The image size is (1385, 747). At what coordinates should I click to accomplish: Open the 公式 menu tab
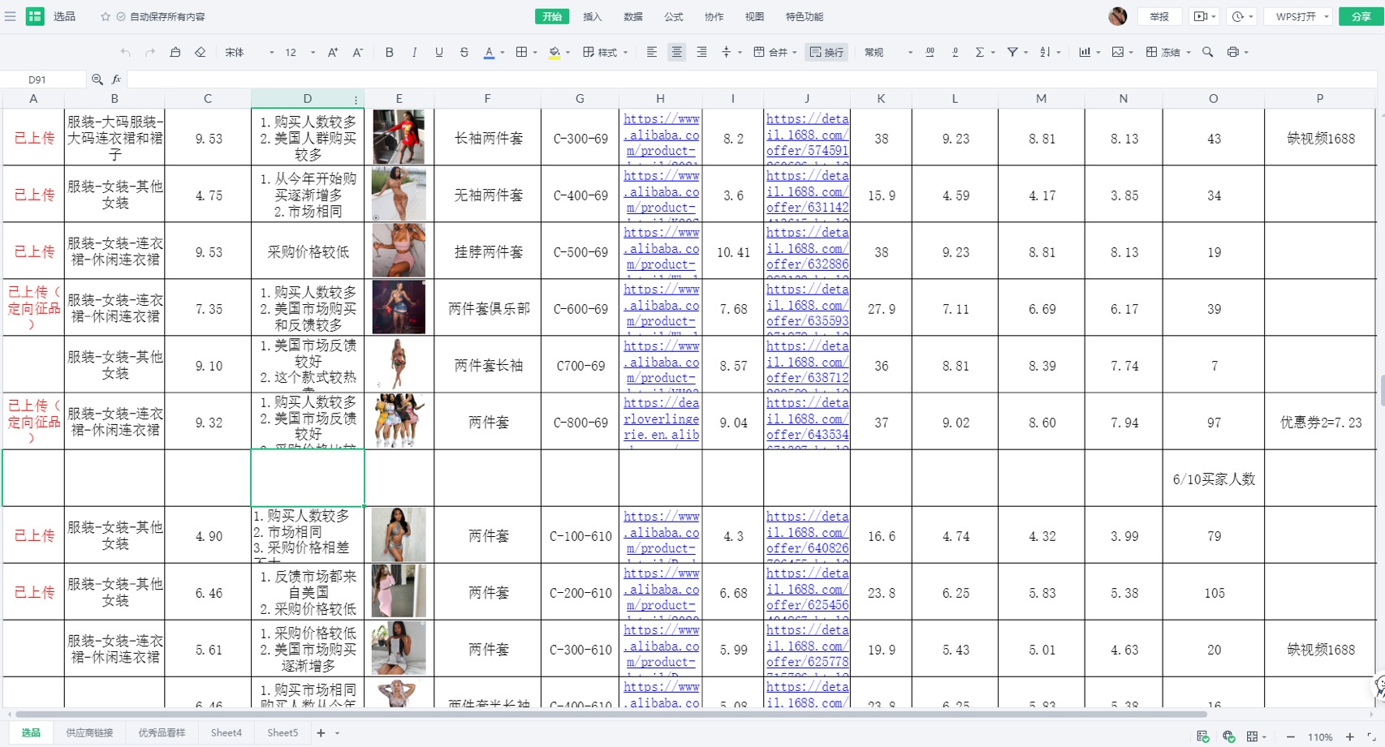(x=674, y=16)
